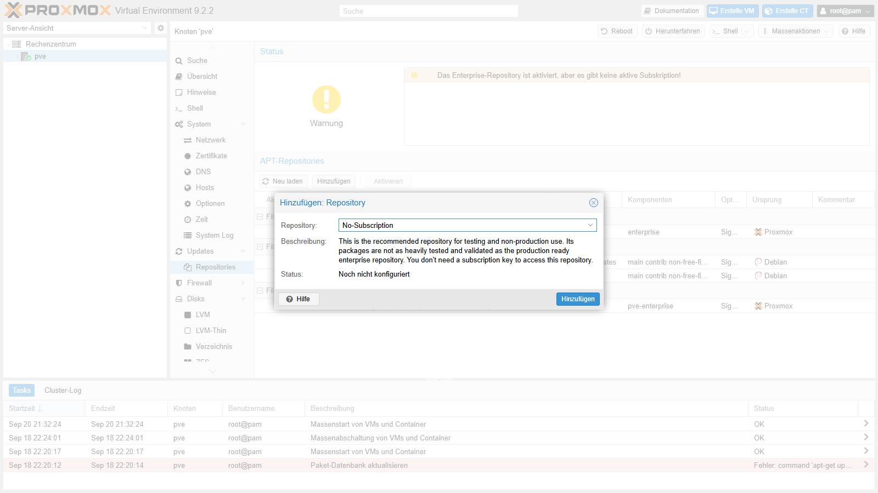Select the pve node in the tree
Viewport: 878px width, 493px height.
(40, 56)
